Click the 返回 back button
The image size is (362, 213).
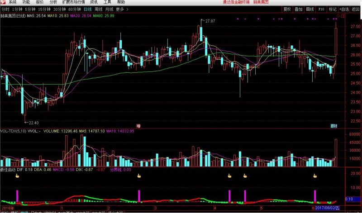tap(356, 9)
